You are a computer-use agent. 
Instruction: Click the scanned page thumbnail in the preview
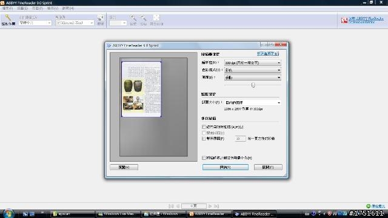coord(141,89)
